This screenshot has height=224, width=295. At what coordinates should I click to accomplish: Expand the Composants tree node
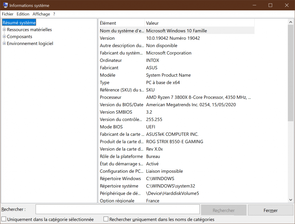[4, 36]
